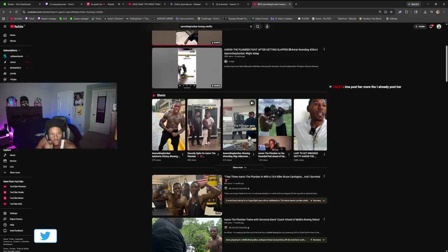Expand Show more shorts
Viewport: 448px width, 252px height.
tap(239, 168)
